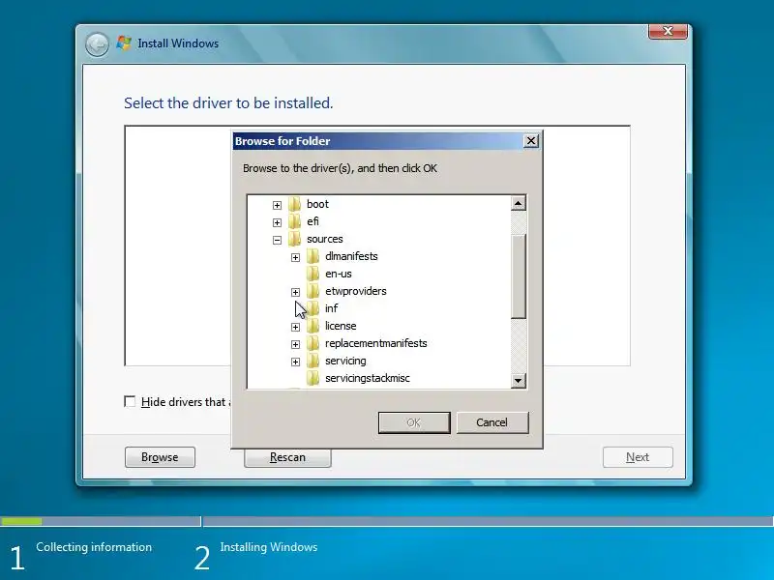This screenshot has height=580, width=774.
Task: Click the Rescan button
Action: click(x=287, y=457)
